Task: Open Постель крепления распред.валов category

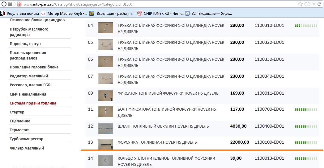Action: pos(28,55)
